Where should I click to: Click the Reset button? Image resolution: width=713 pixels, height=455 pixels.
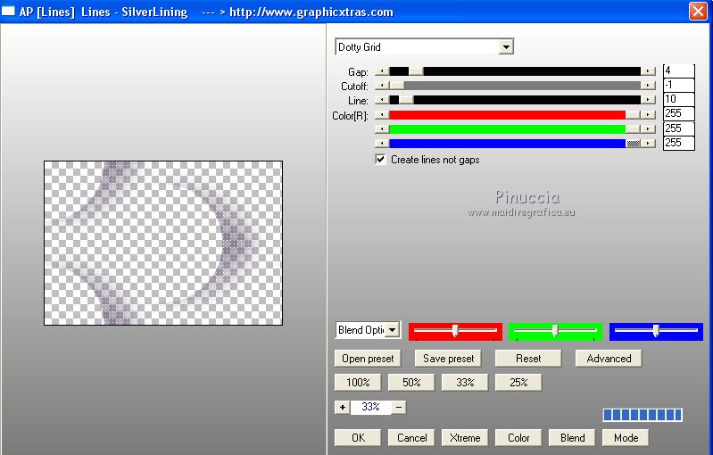click(x=528, y=359)
